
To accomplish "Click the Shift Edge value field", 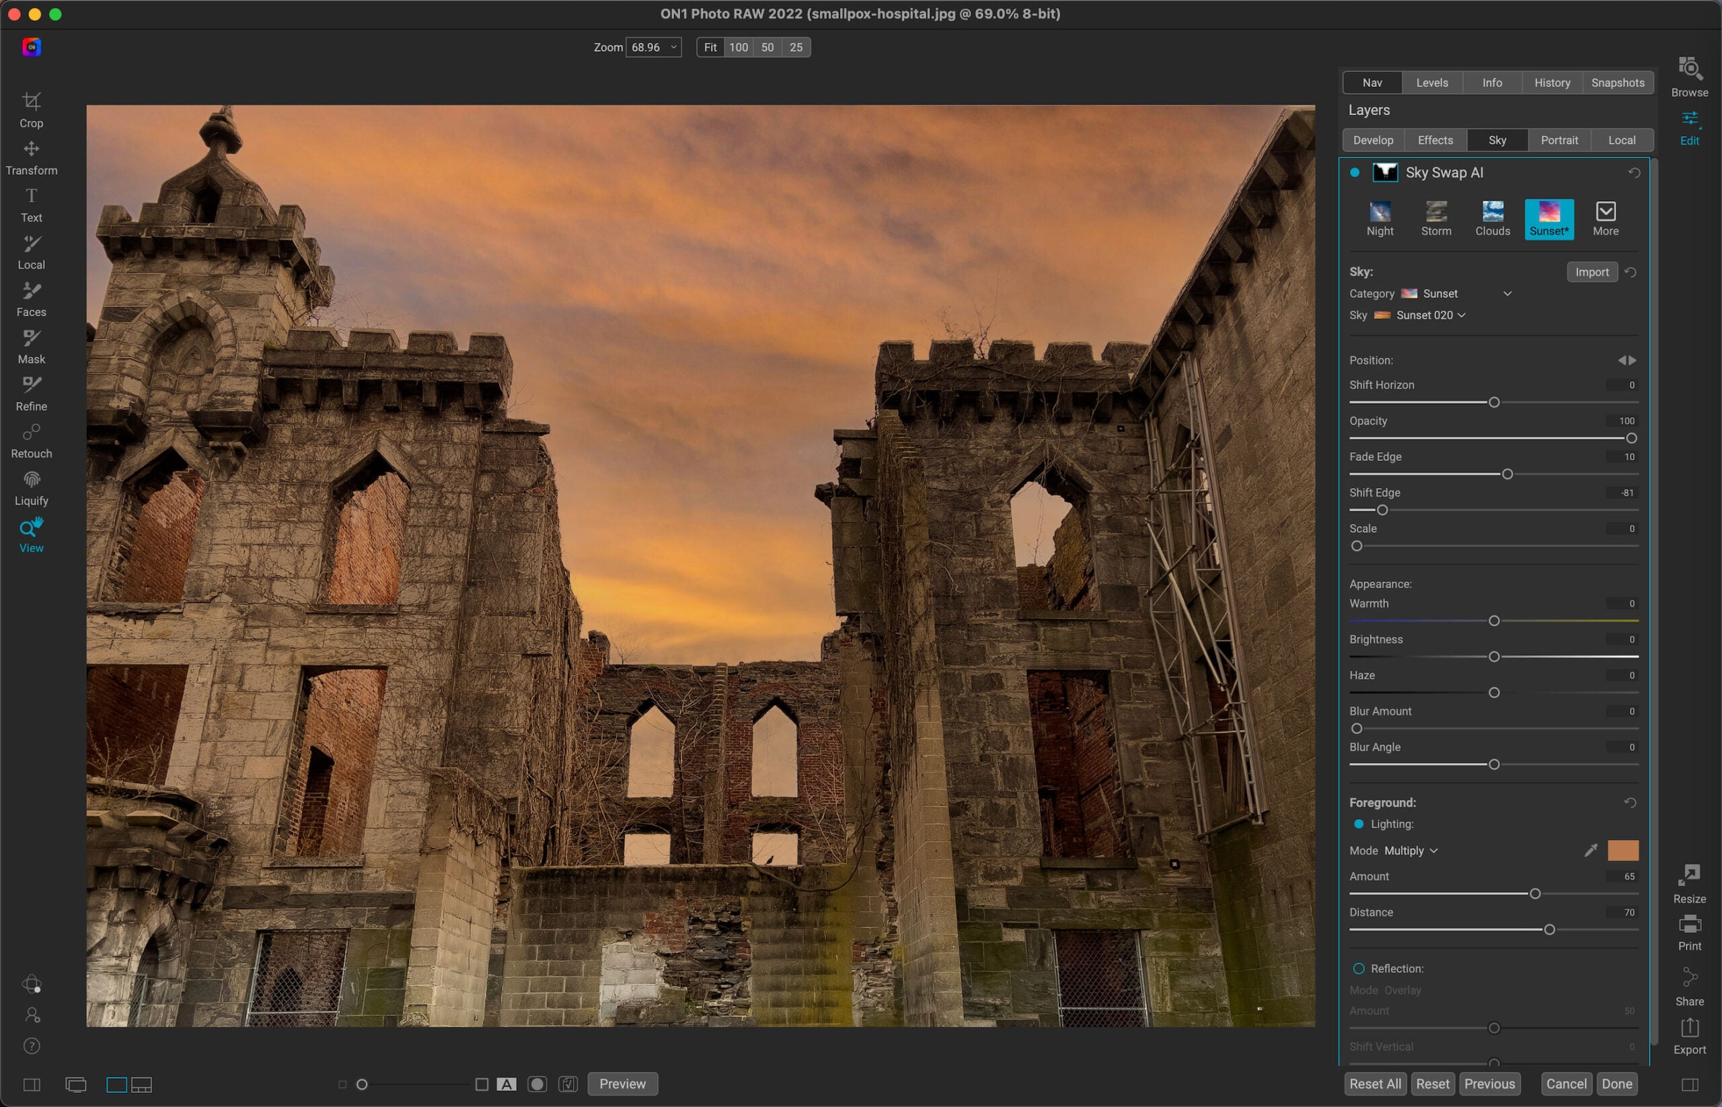I will tap(1622, 493).
